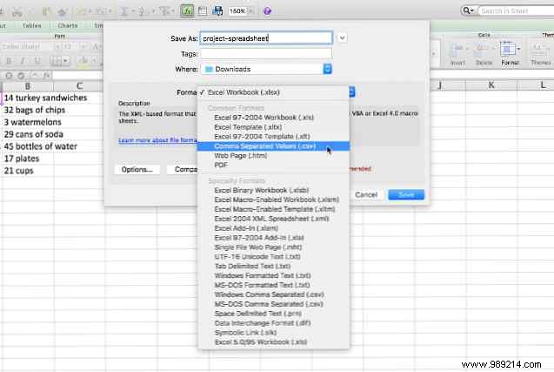Click the Search in Sheet field
Screen dimensions: 554x372
tap(516, 11)
